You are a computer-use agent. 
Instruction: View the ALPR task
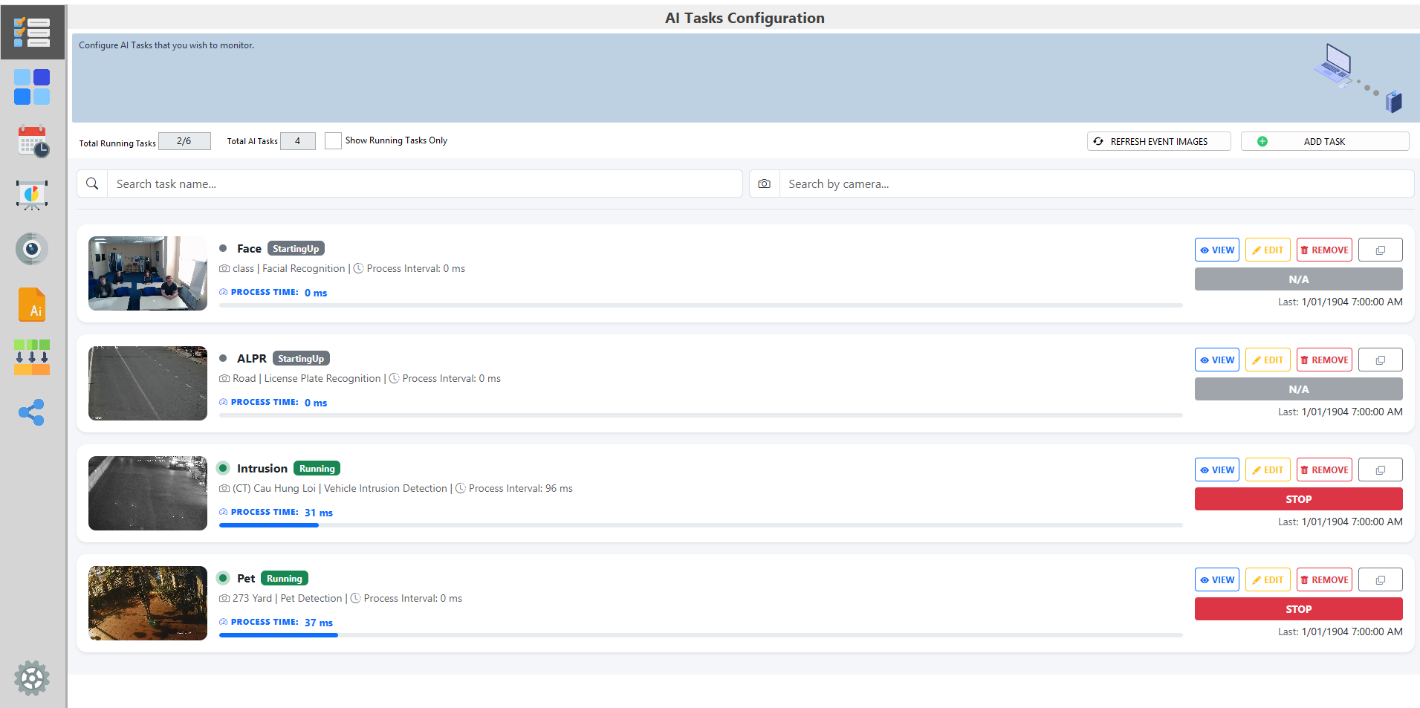click(x=1216, y=360)
